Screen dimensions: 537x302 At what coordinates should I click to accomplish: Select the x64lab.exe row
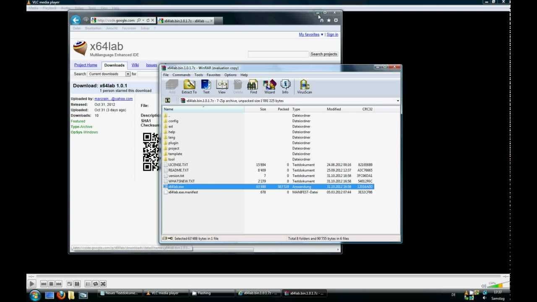click(x=268, y=187)
